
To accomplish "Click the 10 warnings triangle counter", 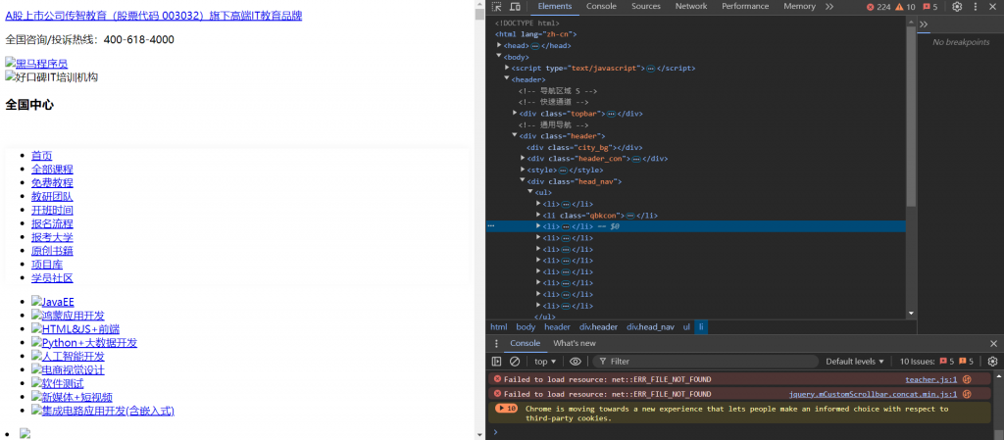I will 905,7.
